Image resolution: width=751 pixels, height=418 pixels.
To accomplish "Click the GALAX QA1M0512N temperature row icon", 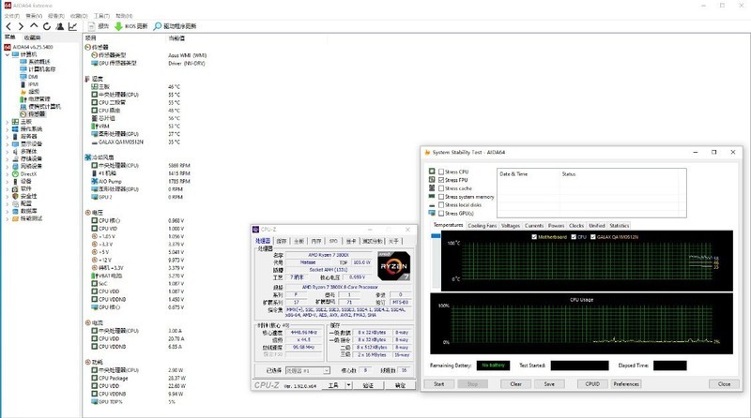I will point(95,142).
